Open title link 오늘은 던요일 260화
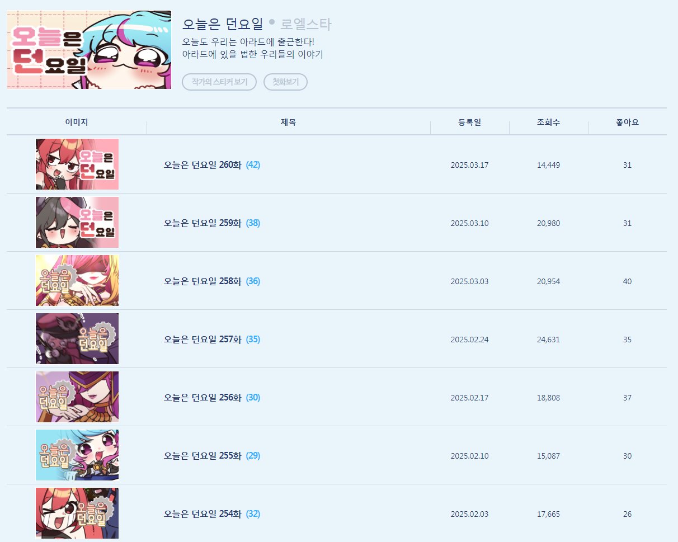 point(203,165)
